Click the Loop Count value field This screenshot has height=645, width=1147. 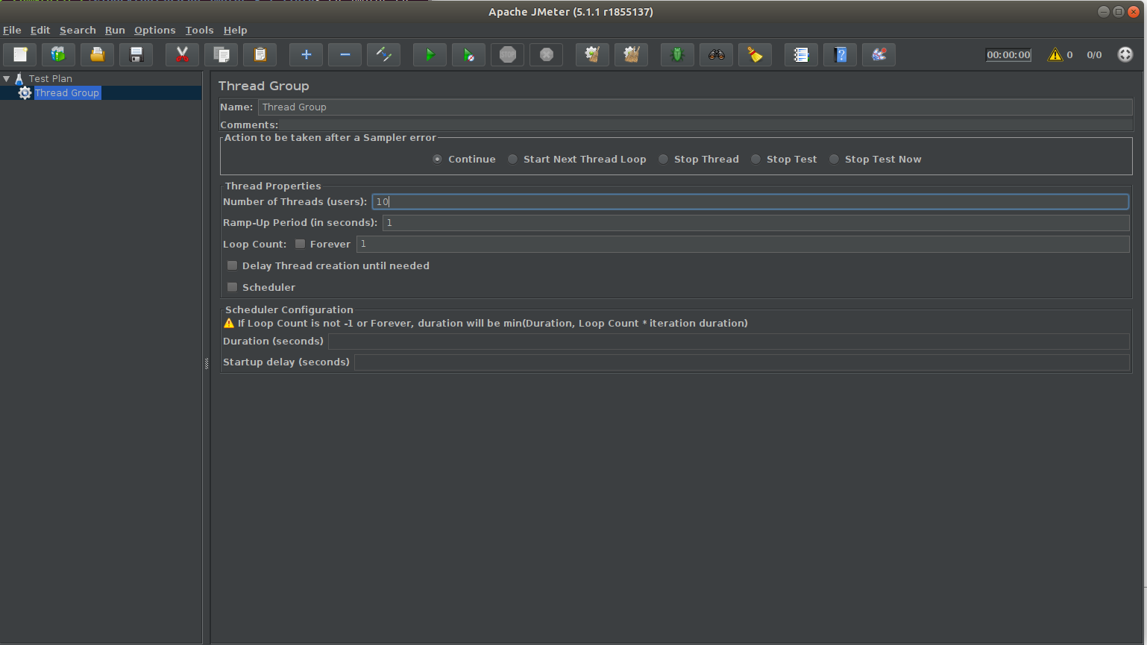[x=743, y=244]
